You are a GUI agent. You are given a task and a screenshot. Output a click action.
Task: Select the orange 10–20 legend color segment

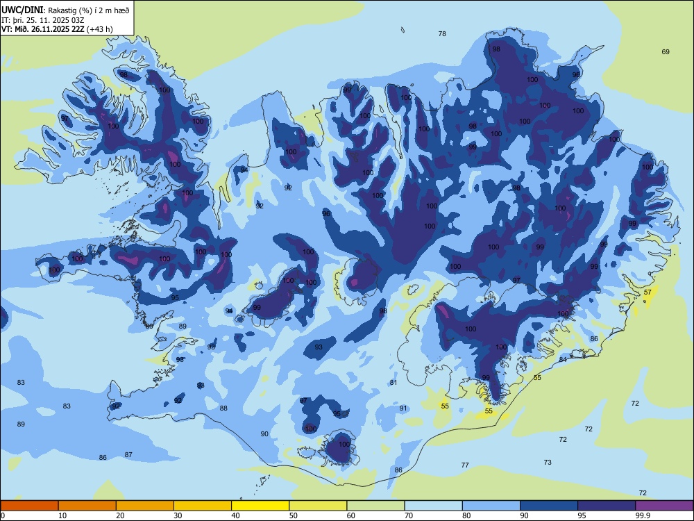pos(87,506)
